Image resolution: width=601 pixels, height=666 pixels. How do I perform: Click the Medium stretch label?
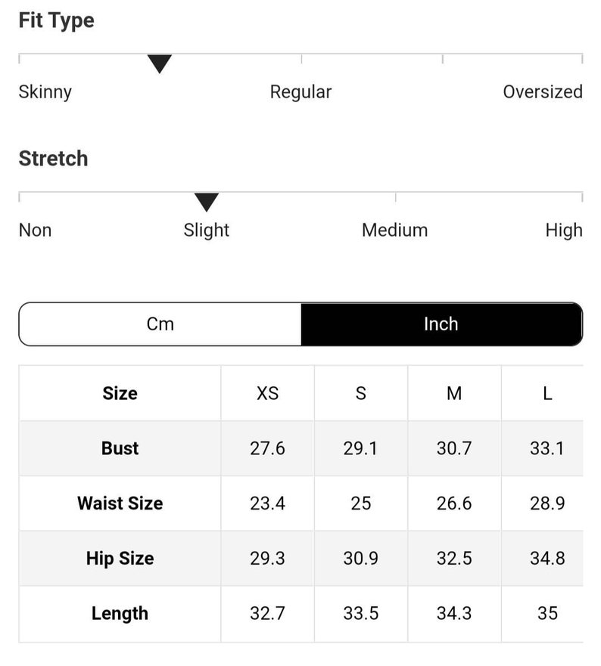click(x=394, y=231)
